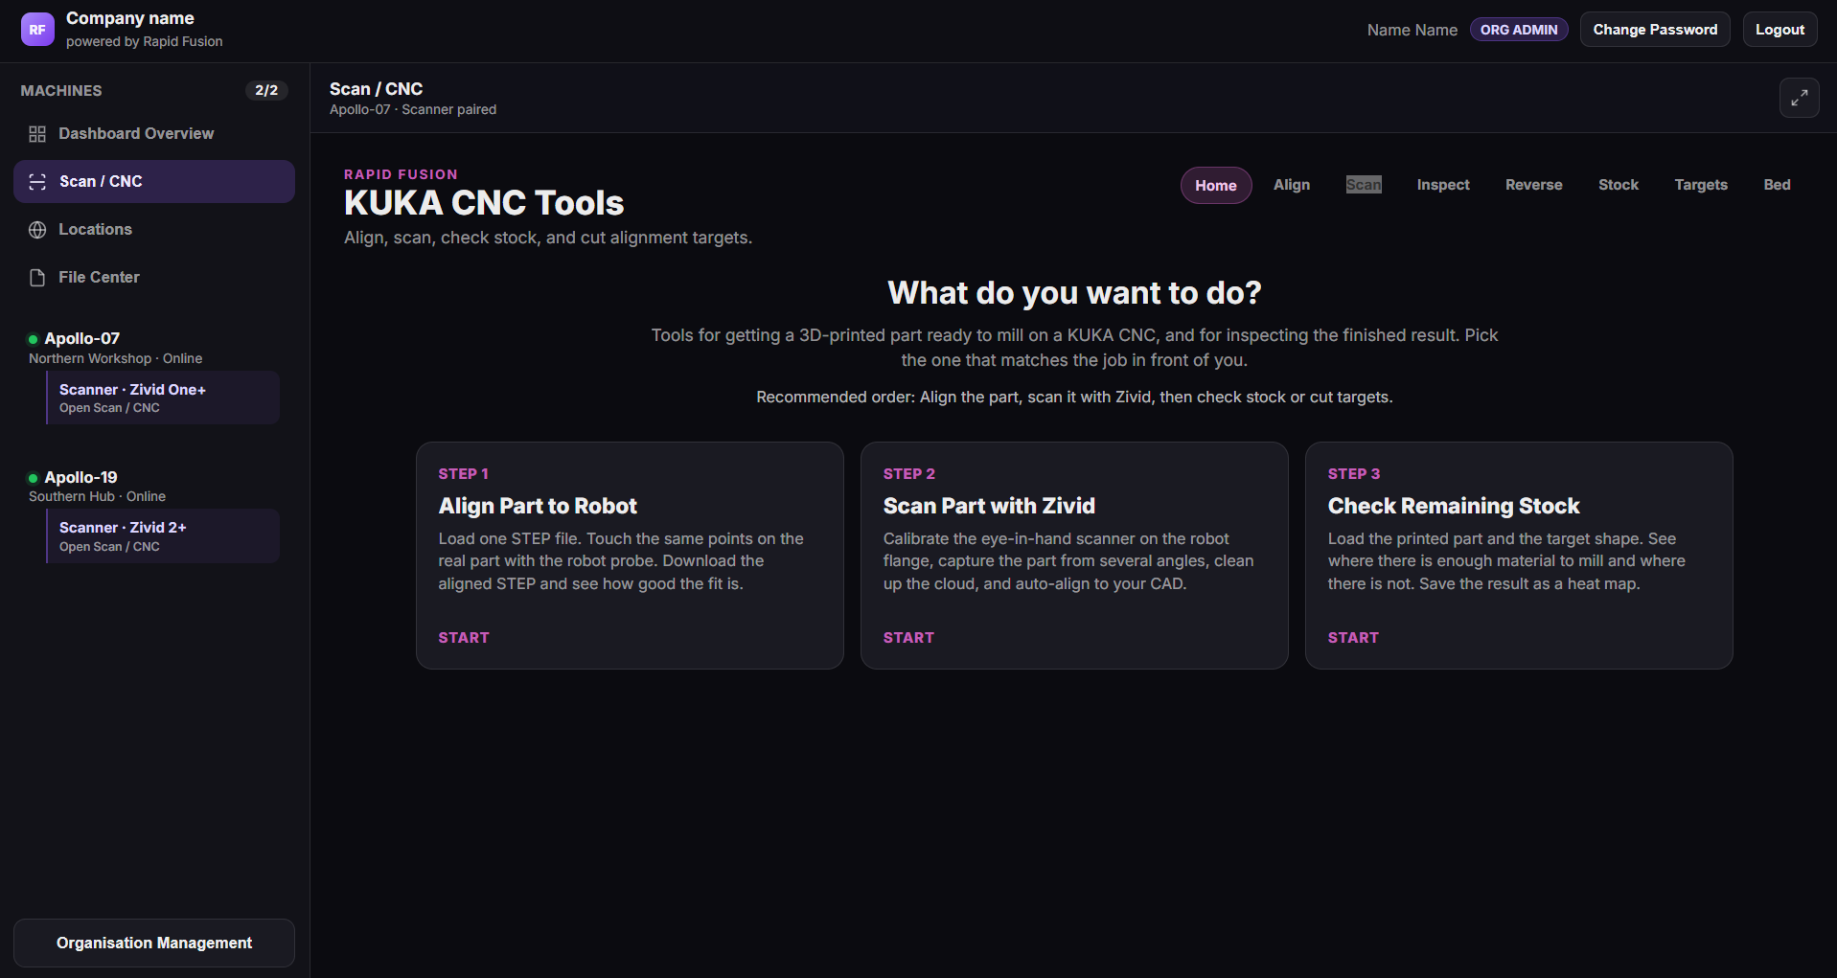Select the Apollo-19 machine
The width and height of the screenshot is (1837, 978).
[81, 478]
